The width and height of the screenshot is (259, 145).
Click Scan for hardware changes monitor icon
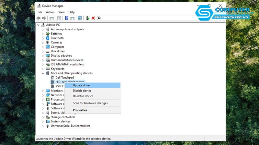tap(80, 18)
